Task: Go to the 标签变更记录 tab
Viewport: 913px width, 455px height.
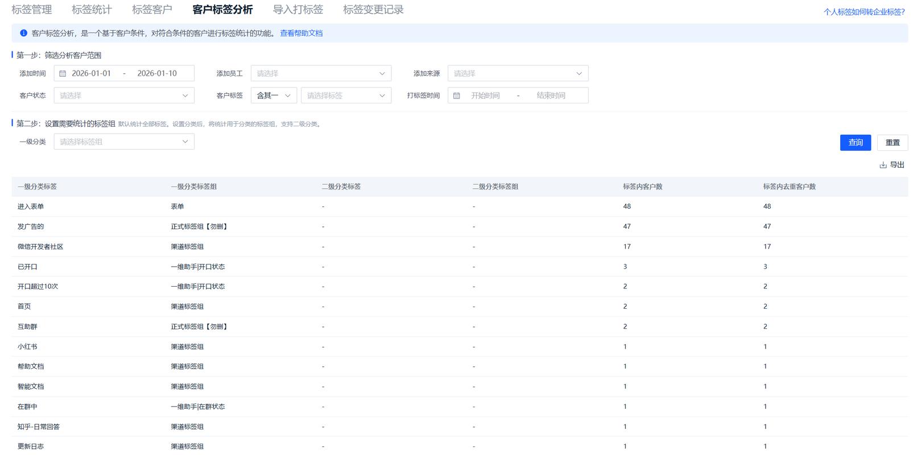Action: [x=373, y=10]
